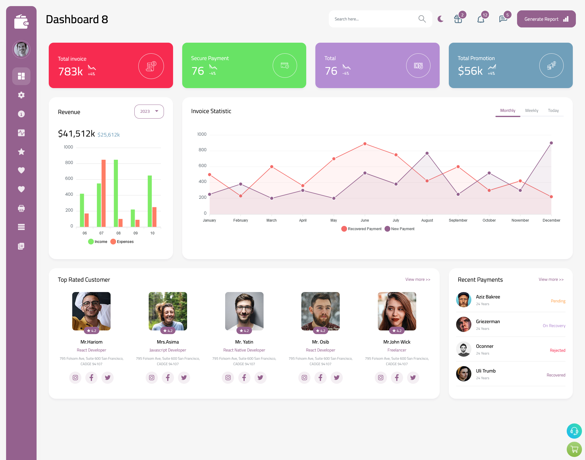The width and height of the screenshot is (585, 460).
Task: Click the heart/wishlist icon in sidebar
Action: click(21, 170)
